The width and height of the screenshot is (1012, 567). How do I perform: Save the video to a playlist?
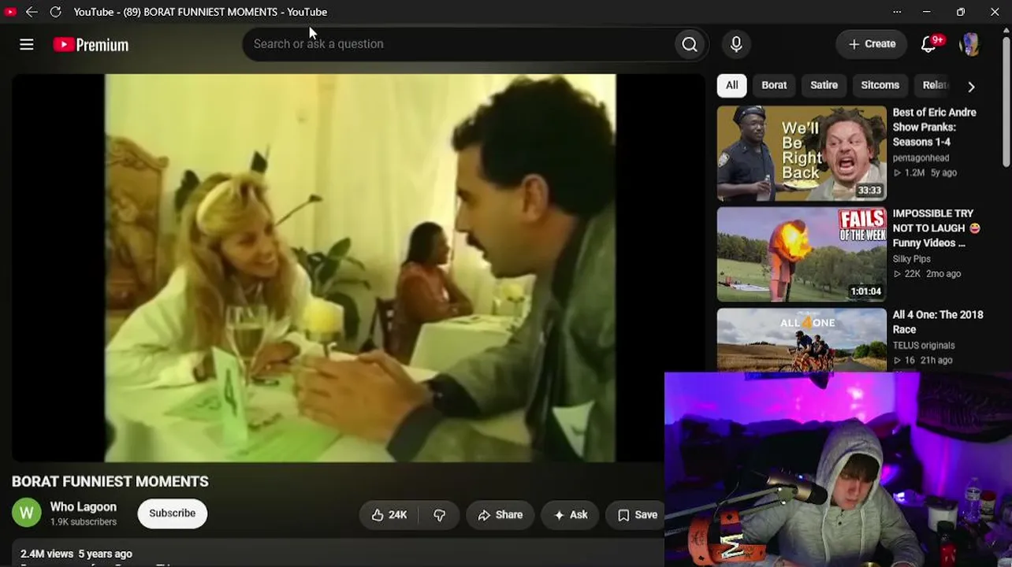pyautogui.click(x=637, y=515)
